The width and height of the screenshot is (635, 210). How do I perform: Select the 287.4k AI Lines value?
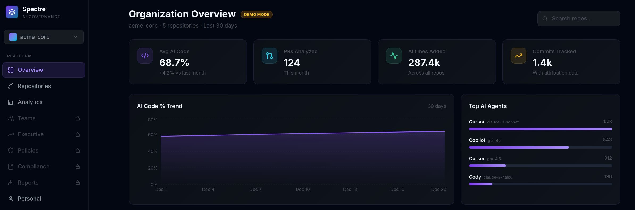[424, 63]
